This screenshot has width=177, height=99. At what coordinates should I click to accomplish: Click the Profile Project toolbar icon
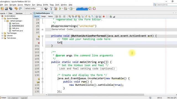coord(71,9)
